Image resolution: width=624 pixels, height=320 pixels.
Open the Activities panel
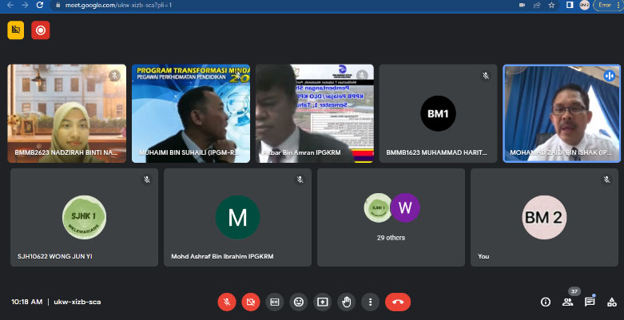coord(611,302)
